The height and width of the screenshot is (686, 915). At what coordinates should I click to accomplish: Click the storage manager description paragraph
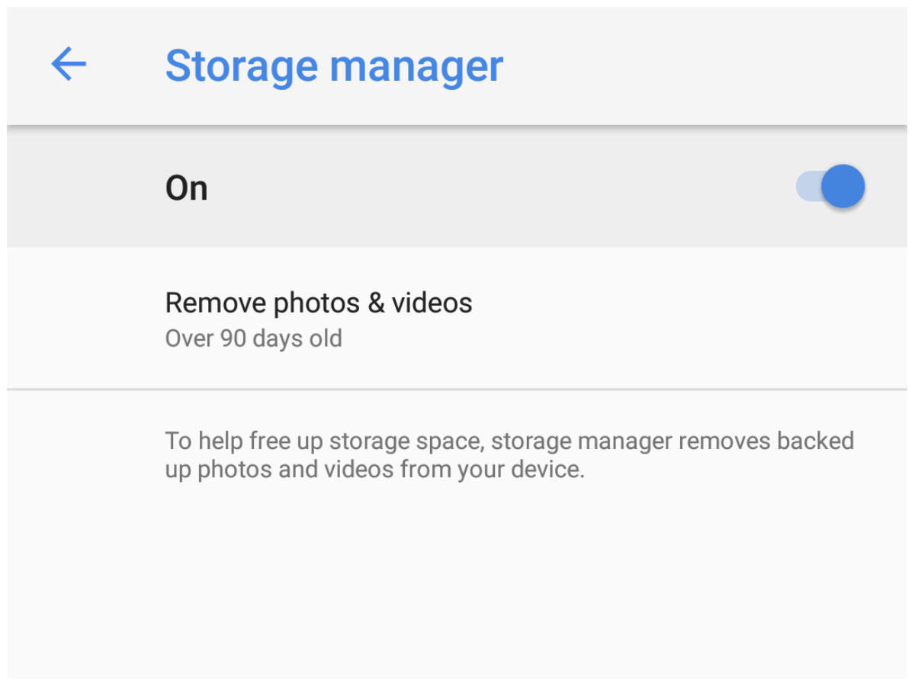point(510,454)
